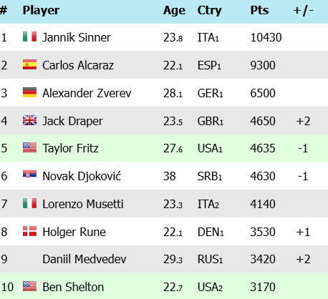Click the British flag beside Jack Draper
Viewport: 328px width, 299px height.
29,120
